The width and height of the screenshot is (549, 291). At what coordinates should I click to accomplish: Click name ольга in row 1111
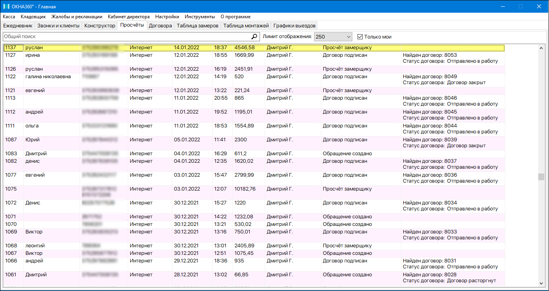[32, 126]
